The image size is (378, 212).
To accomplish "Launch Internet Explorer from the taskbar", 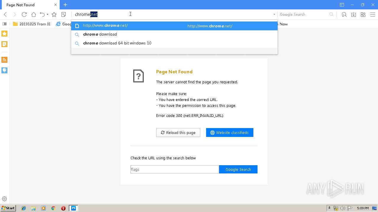I will 24,208.
